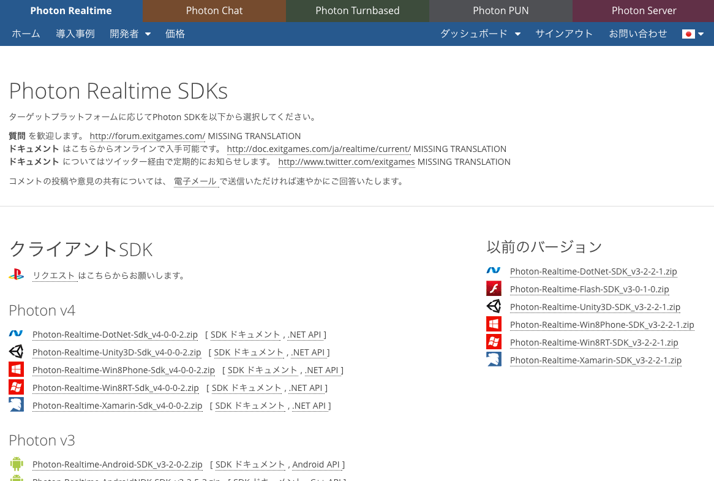Open SDK ドキュメント for the Win8Phone v4 SDK
The width and height of the screenshot is (714, 481).
click(262, 370)
